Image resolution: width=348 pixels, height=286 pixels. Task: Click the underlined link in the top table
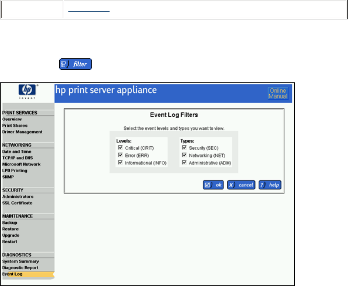pos(89,10)
